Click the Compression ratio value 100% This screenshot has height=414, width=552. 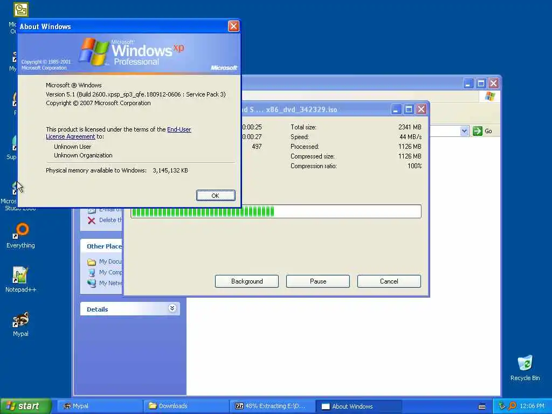click(415, 166)
